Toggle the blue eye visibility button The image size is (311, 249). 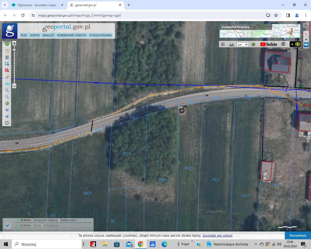[x=306, y=45]
